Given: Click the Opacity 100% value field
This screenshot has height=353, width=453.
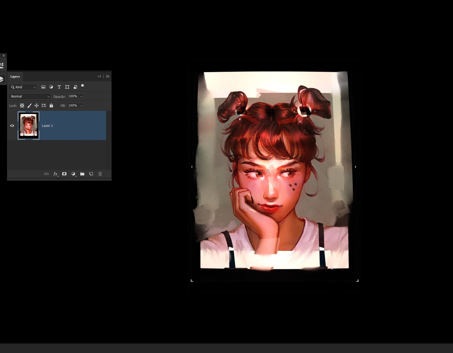Looking at the screenshot, I should [73, 96].
